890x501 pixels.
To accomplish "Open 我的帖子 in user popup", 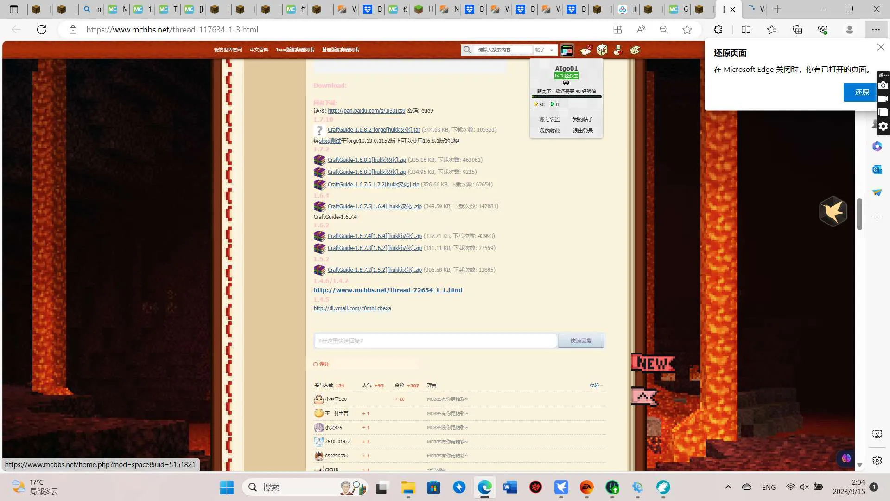I will [583, 119].
